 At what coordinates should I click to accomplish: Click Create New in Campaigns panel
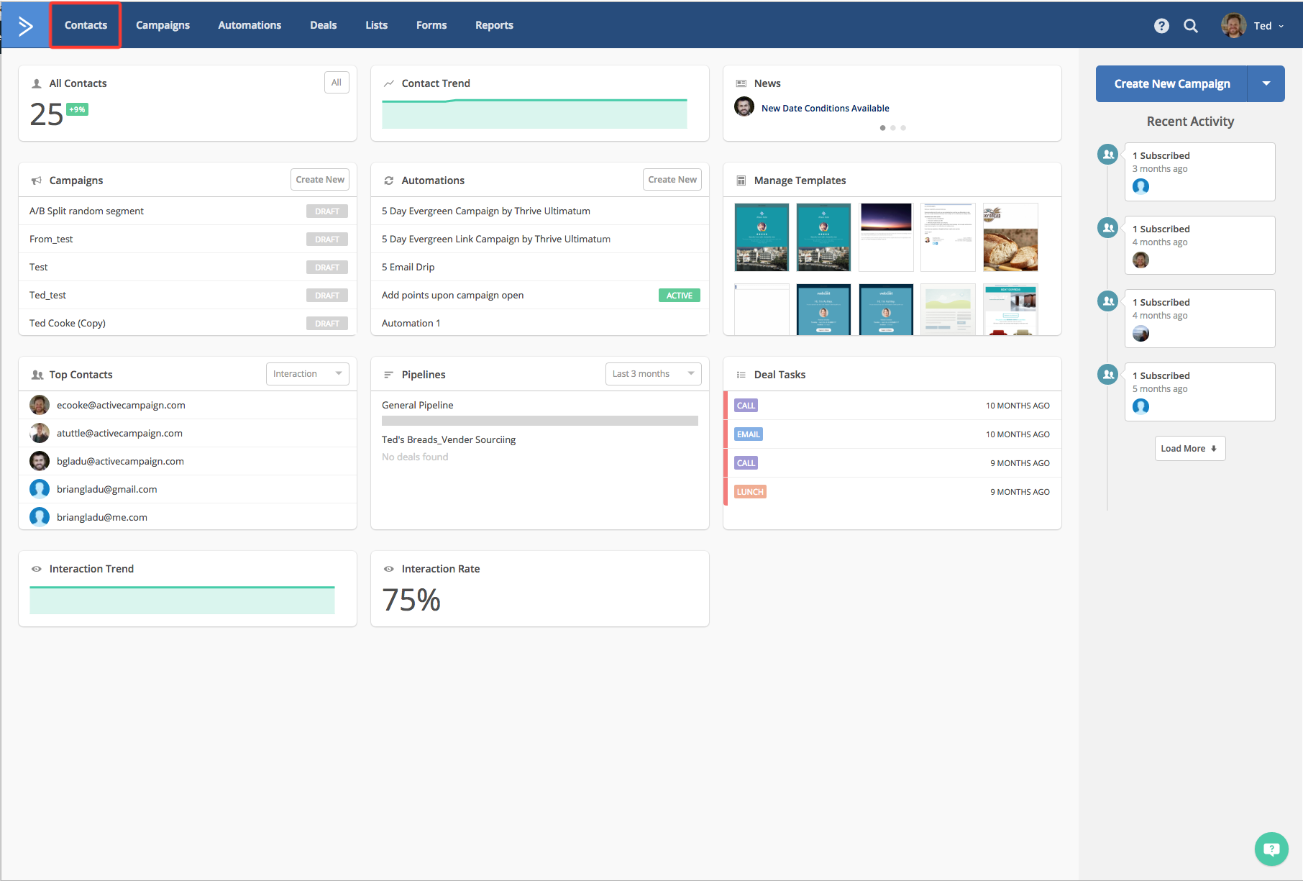tap(319, 180)
